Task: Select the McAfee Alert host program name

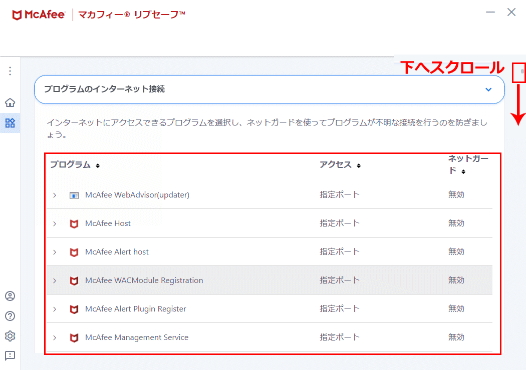Action: (117, 252)
